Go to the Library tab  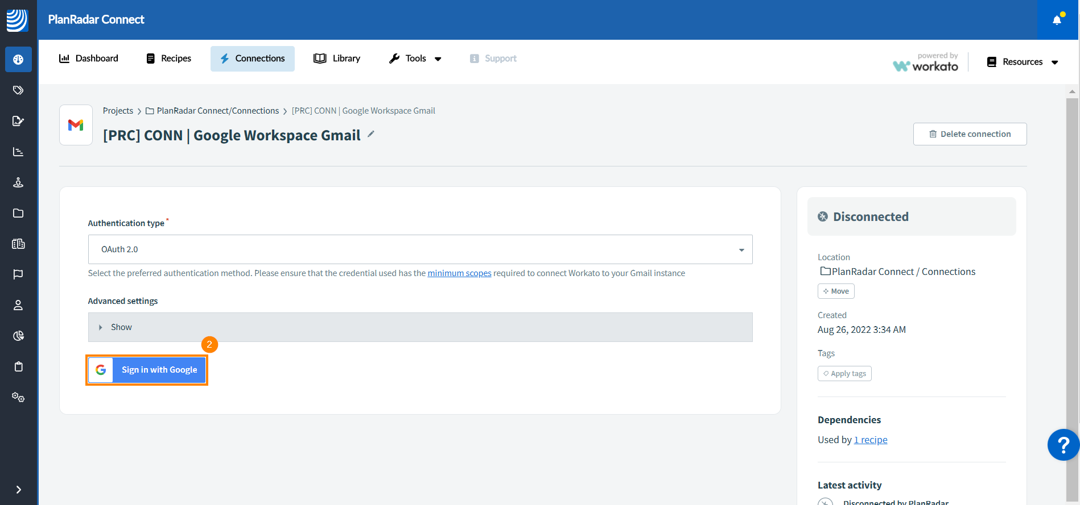(337, 59)
